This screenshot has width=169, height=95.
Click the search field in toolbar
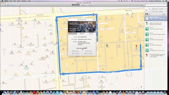(x=156, y=5)
